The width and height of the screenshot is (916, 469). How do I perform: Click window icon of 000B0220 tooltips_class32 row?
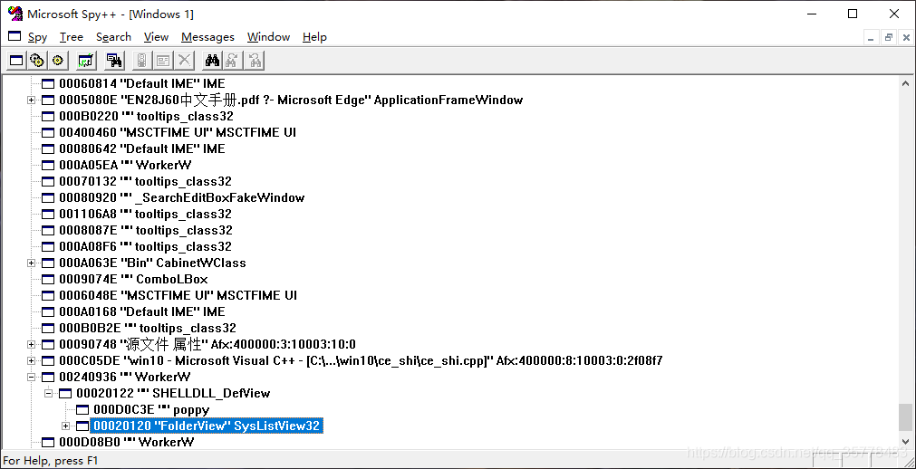pos(49,116)
